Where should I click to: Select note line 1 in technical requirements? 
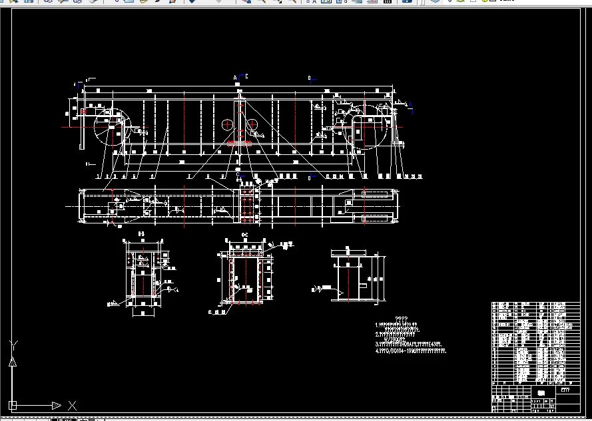point(396,324)
